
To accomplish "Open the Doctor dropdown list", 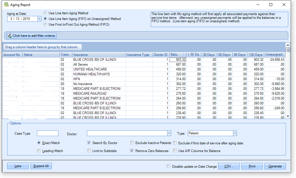I will point(169,133).
